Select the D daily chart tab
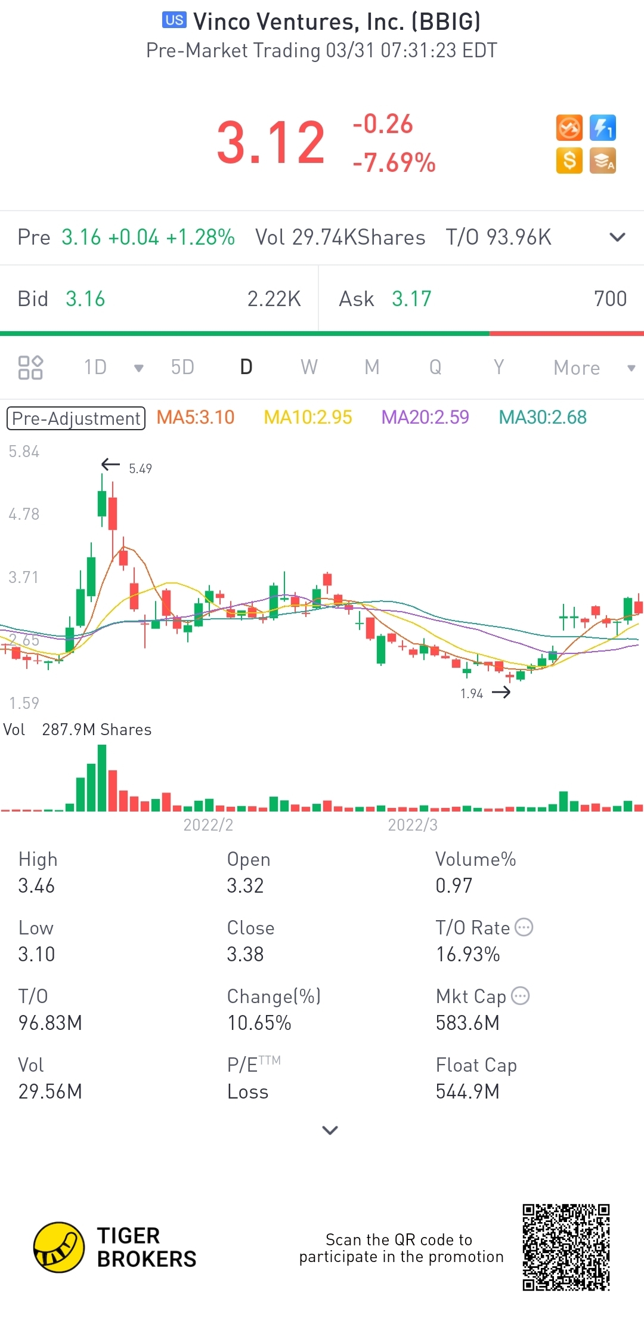The image size is (644, 1342). (246, 367)
